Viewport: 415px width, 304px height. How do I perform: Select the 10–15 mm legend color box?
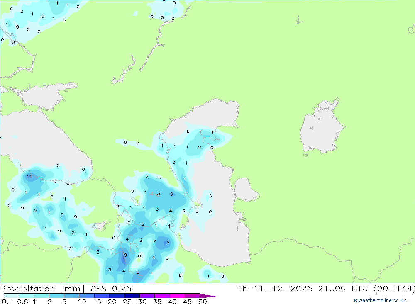(87, 296)
